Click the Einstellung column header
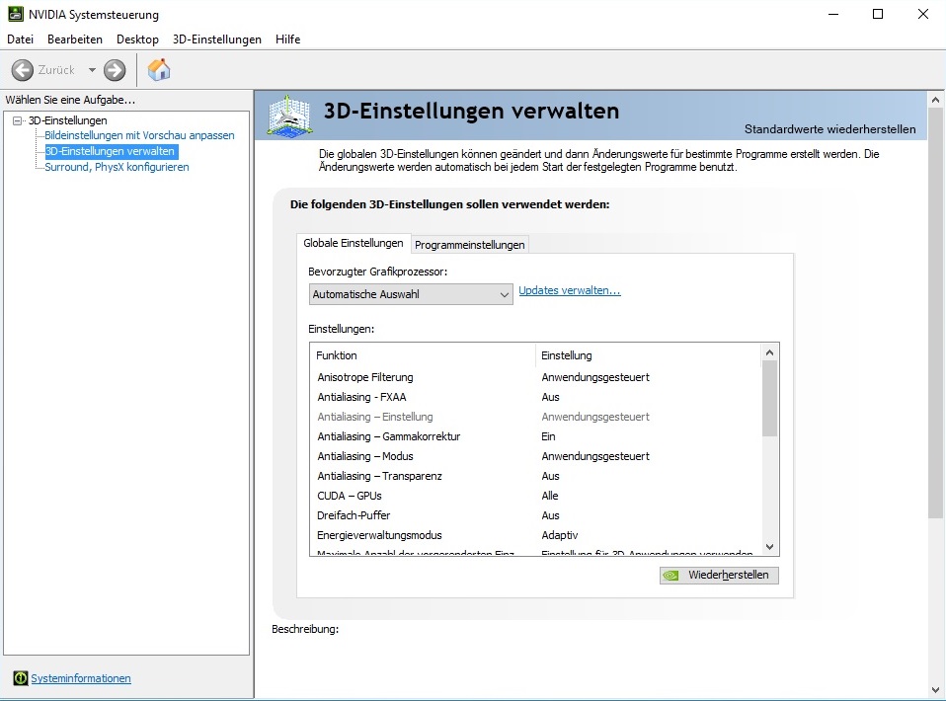 tap(648, 355)
